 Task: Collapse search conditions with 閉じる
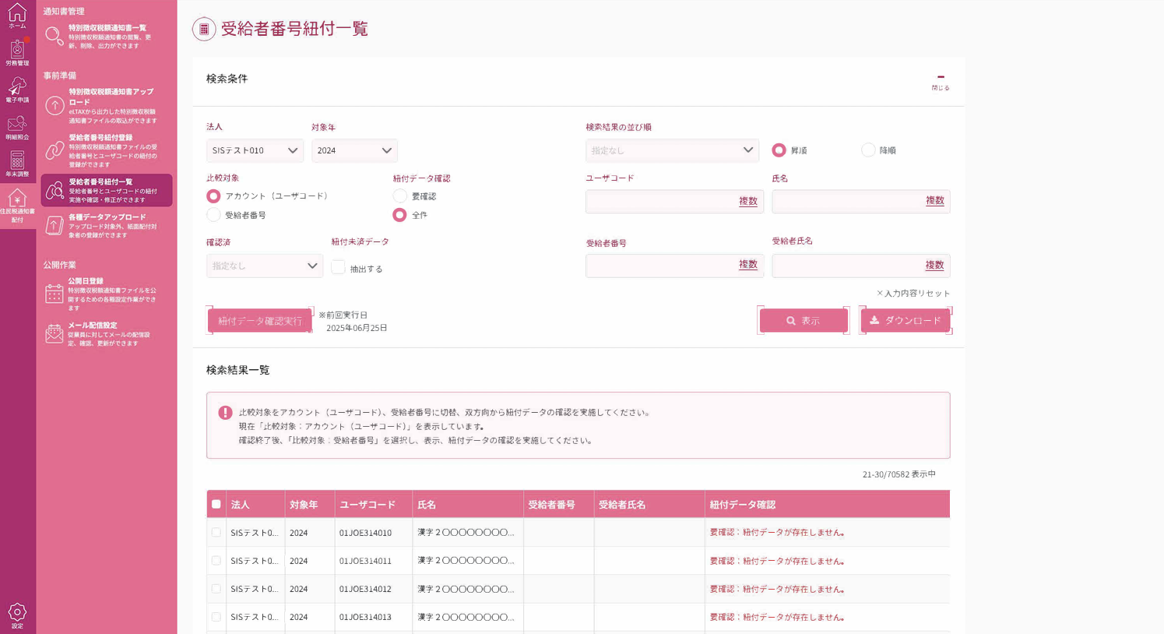pyautogui.click(x=941, y=81)
